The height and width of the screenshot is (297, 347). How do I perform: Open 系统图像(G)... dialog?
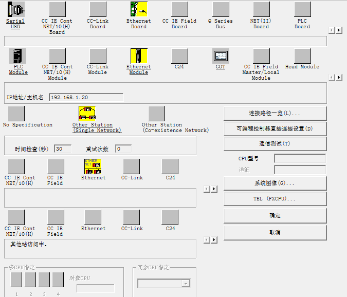[275, 183]
